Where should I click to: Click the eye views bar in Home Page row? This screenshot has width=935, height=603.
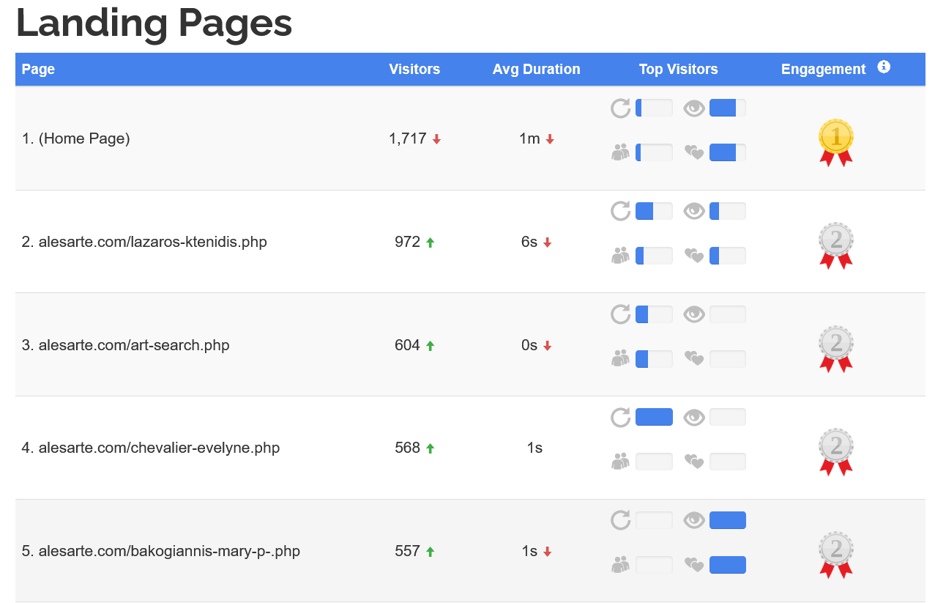click(x=727, y=108)
